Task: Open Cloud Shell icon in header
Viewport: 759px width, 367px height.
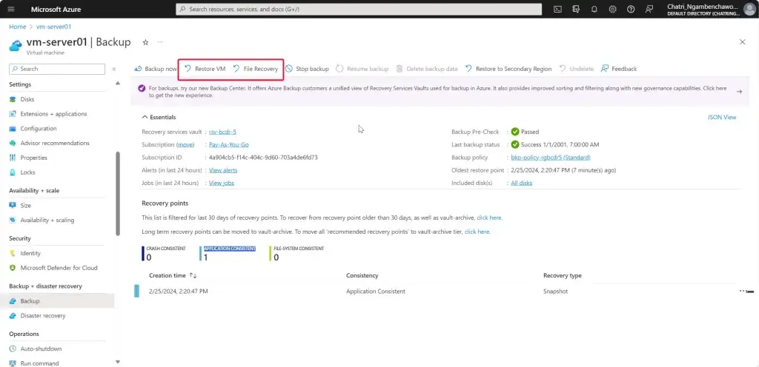Action: [557, 9]
